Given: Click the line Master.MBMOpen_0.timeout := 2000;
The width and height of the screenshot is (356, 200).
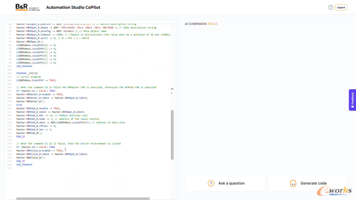Looking at the screenshot, I should [93, 34].
